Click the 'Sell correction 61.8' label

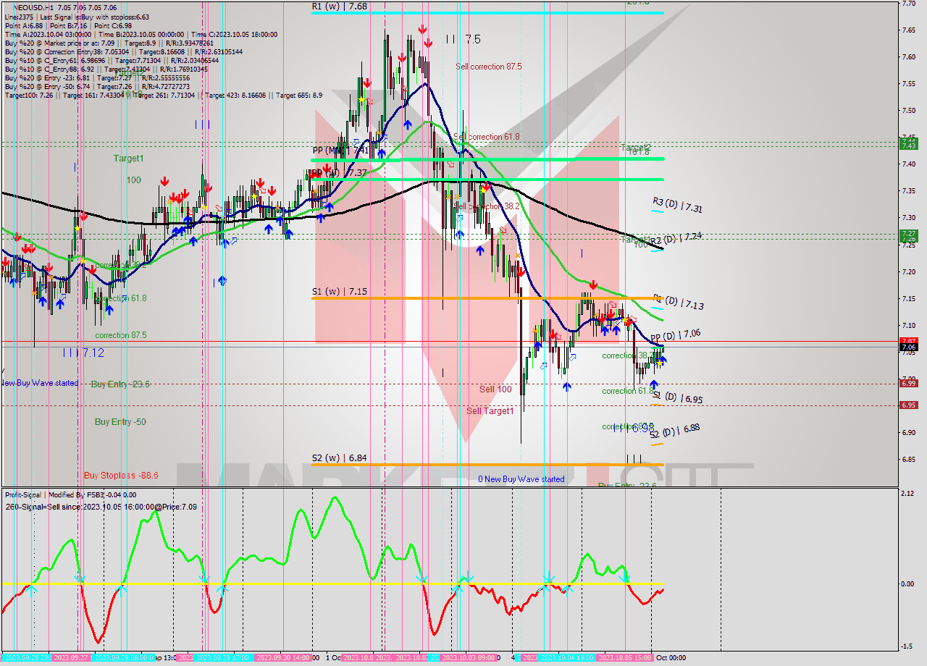tap(487, 137)
